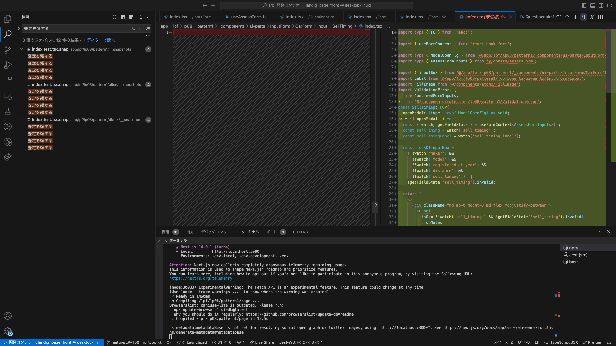Open the 問題 panel tab
Screen dimensions: 616x346
click(x=166, y=232)
